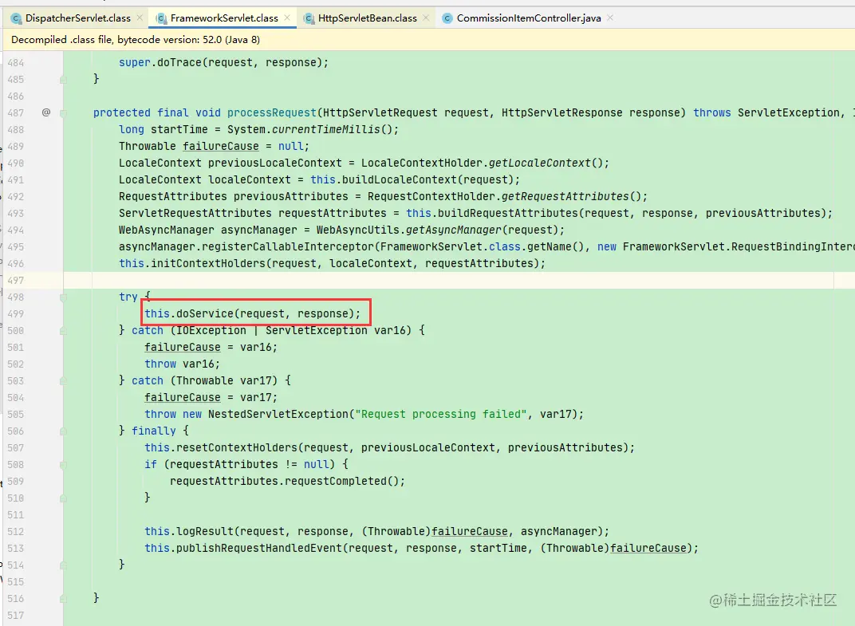Image resolution: width=855 pixels, height=626 pixels.
Task: Fold the Throwable catch block at line 503
Action: click(63, 381)
